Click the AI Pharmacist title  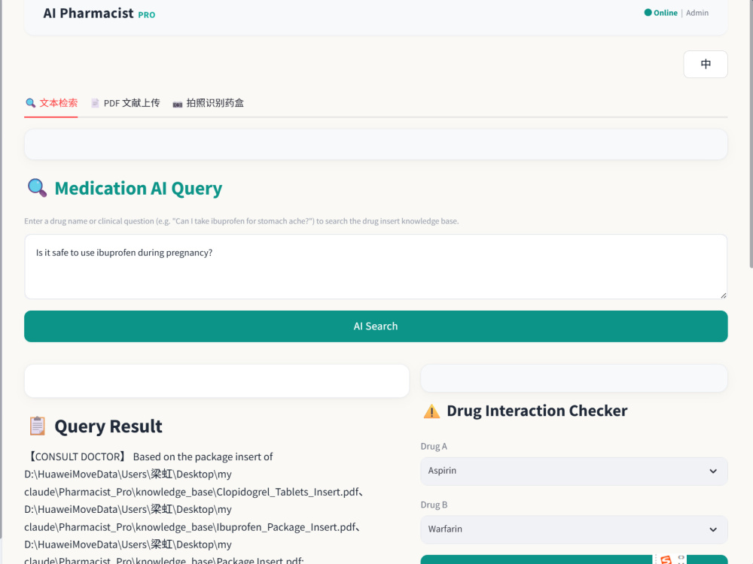(x=88, y=13)
